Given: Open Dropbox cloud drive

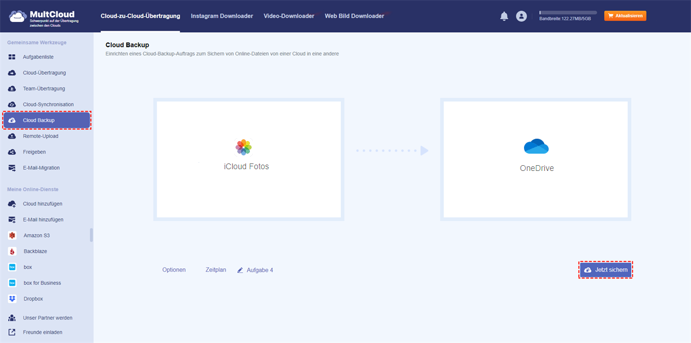Looking at the screenshot, I should point(33,299).
